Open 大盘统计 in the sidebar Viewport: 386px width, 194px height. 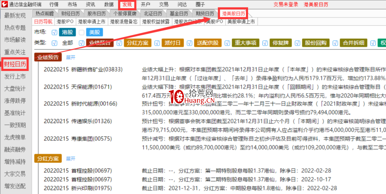pyautogui.click(x=15, y=89)
